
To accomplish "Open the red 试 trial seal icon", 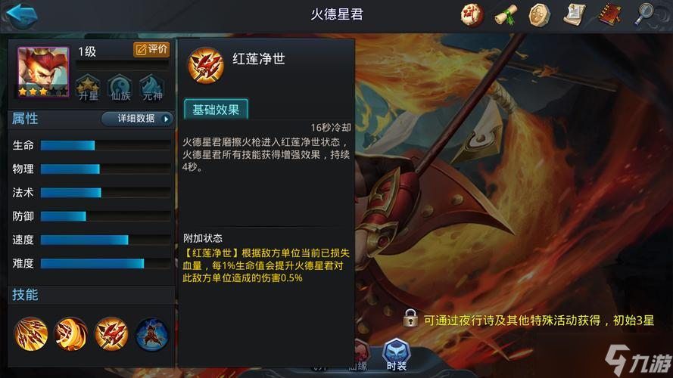I will click(472, 14).
